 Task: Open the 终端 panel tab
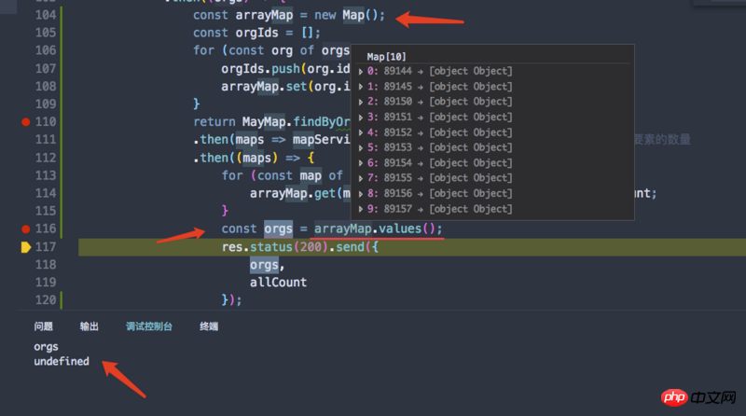(209, 326)
